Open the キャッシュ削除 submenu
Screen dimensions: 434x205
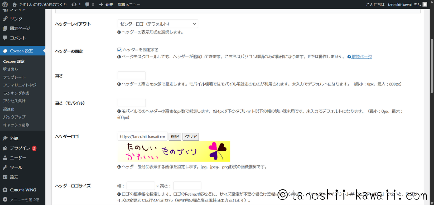pyautogui.click(x=16, y=125)
